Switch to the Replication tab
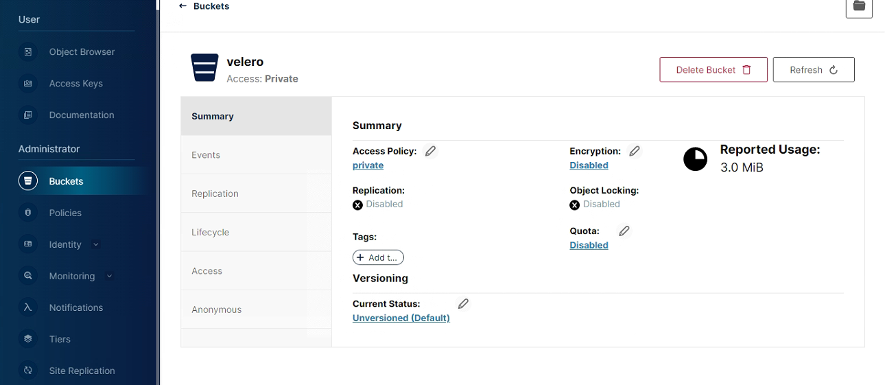Image resolution: width=885 pixels, height=385 pixels. tap(256, 194)
